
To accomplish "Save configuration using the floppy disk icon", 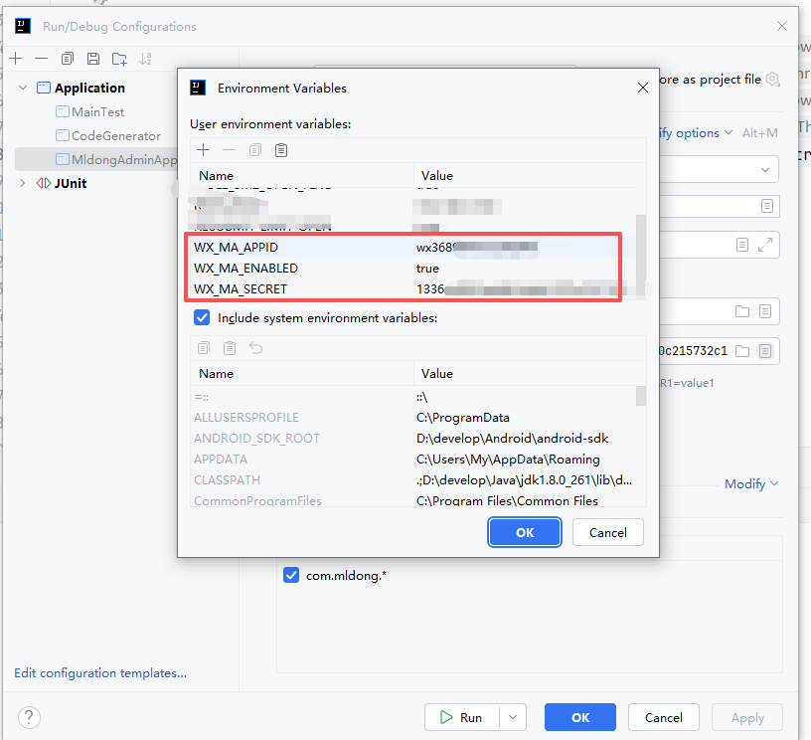I will point(93,59).
